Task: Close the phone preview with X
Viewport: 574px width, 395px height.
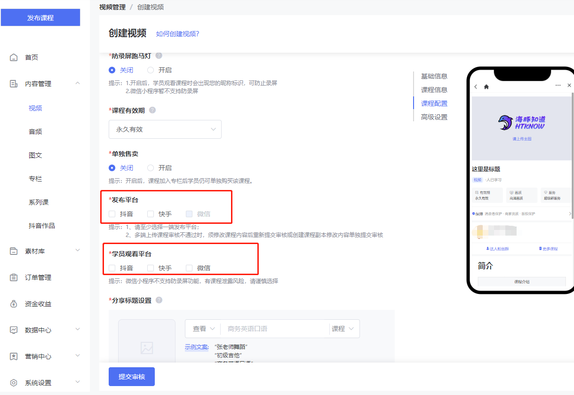Action: point(569,86)
